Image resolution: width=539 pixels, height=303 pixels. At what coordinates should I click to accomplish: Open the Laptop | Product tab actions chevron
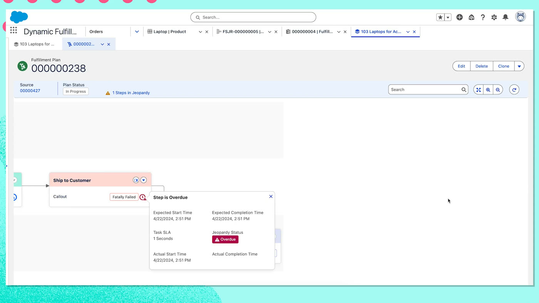pyautogui.click(x=200, y=32)
